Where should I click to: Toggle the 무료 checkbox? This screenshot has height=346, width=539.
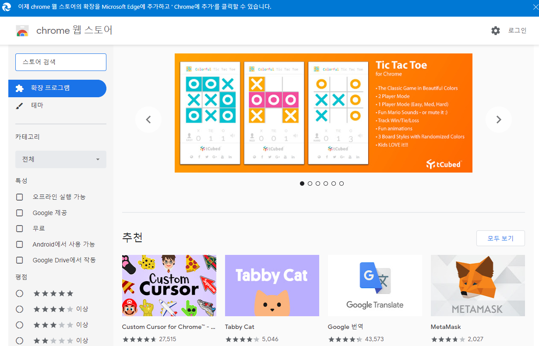[x=19, y=229]
